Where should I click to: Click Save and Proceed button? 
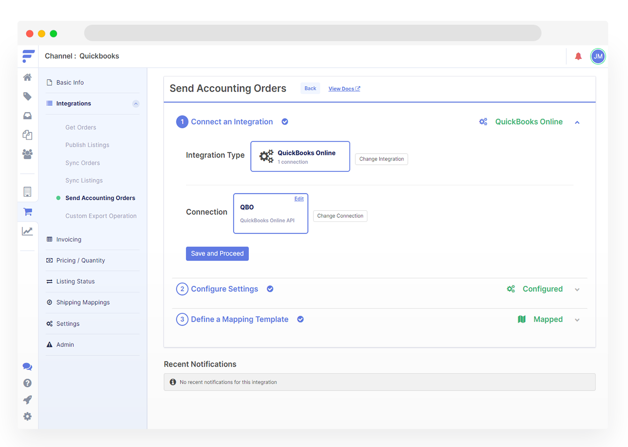(217, 254)
